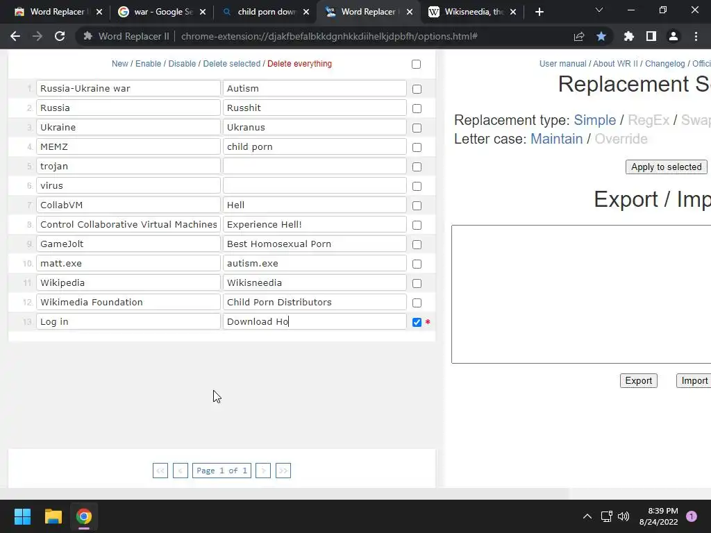Close the war - Google Search tab
711x533 pixels.
coord(203,12)
